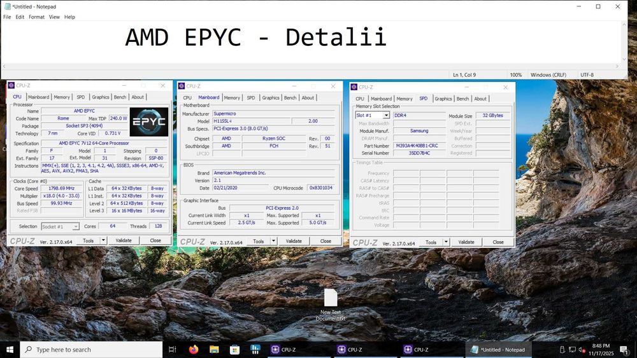
Task: Click Validate in the Mainboard window
Action: tap(294, 241)
